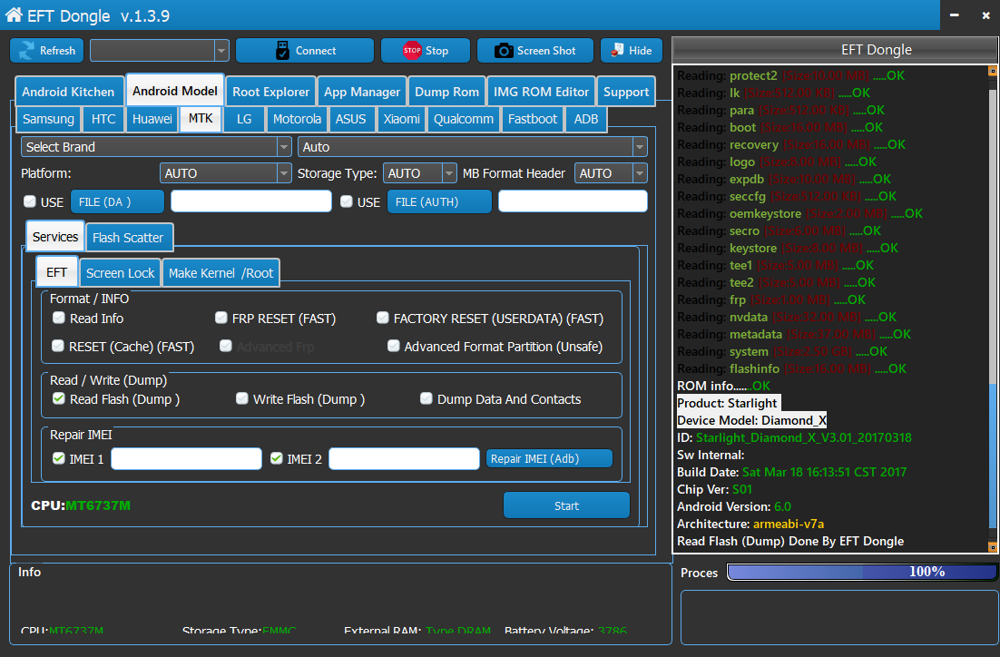This screenshot has width=1000, height=657.
Task: Check Dump Data And Contacts
Action: coord(426,398)
